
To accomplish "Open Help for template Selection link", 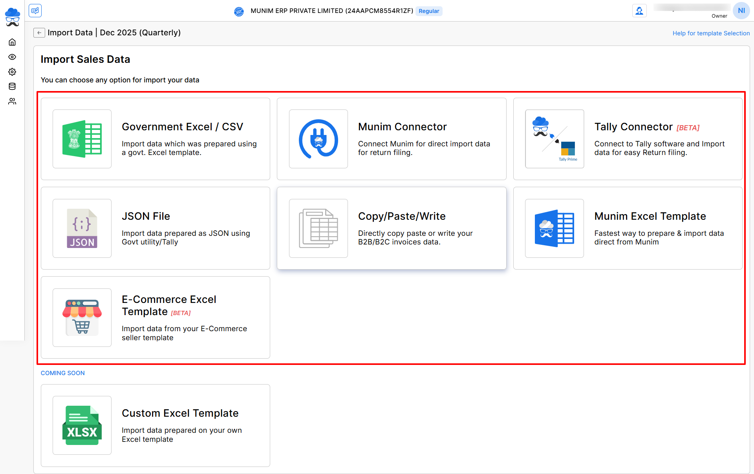I will click(x=711, y=33).
